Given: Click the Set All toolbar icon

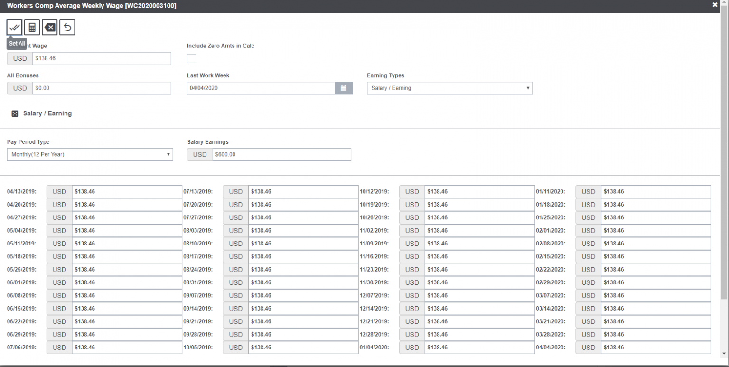Looking at the screenshot, I should point(14,27).
